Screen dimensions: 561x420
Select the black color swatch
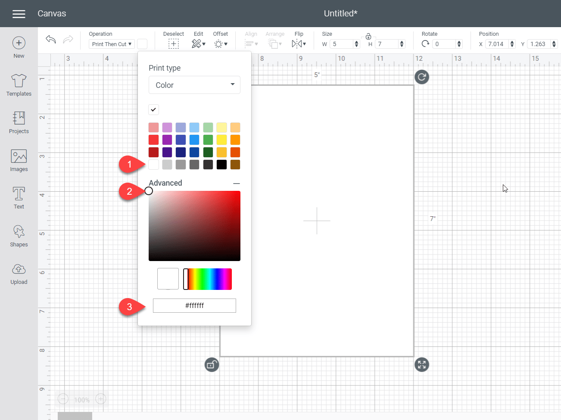click(x=222, y=165)
